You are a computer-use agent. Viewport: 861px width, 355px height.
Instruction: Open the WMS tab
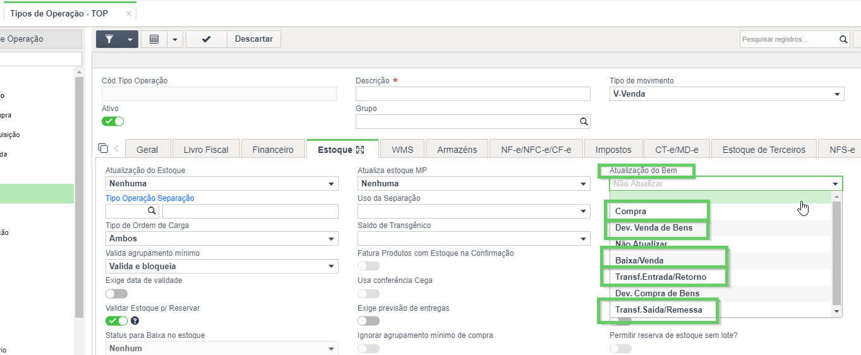click(402, 150)
